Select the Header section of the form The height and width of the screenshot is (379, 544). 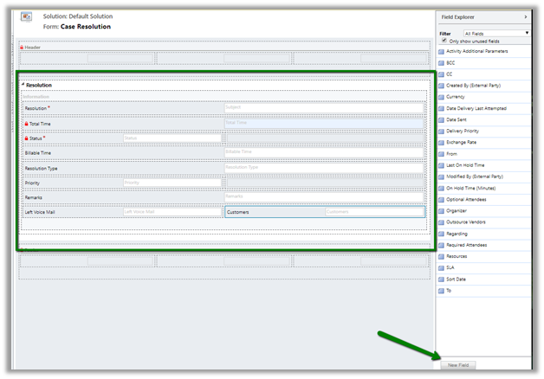click(35, 46)
